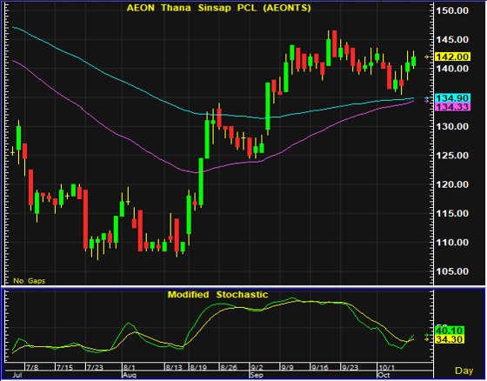Click the 142.00 last price label
This screenshot has height=381, width=487.
coord(453,57)
